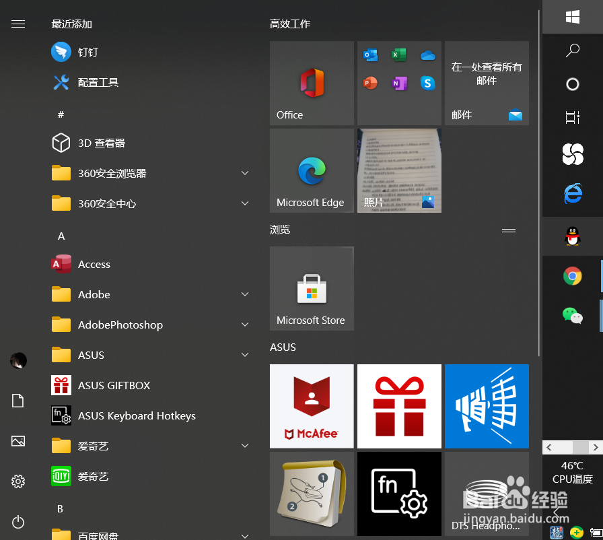Open Microsoft Edge from its tile
Screen dimensions: 603x540
[311, 170]
